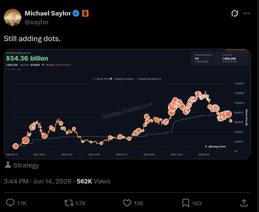Click the share upload arrow icon
Image resolution: width=259 pixels, height=212 pixels.
(x=244, y=203)
